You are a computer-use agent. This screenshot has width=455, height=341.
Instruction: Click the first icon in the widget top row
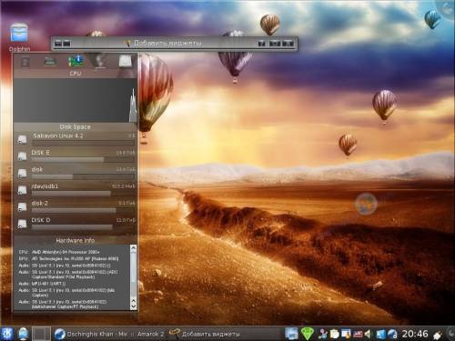[x=25, y=62]
